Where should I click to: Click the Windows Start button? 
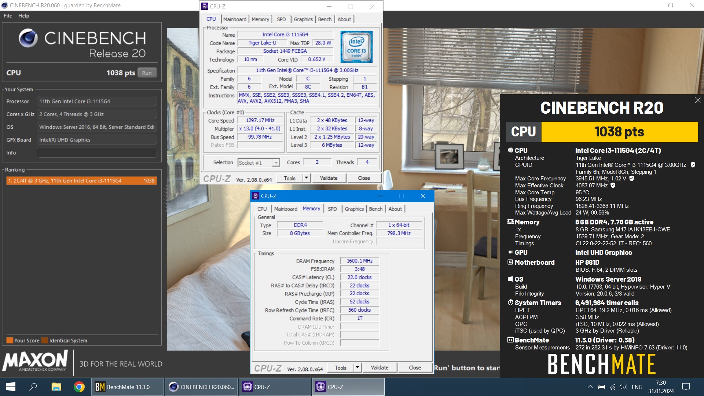11,387
